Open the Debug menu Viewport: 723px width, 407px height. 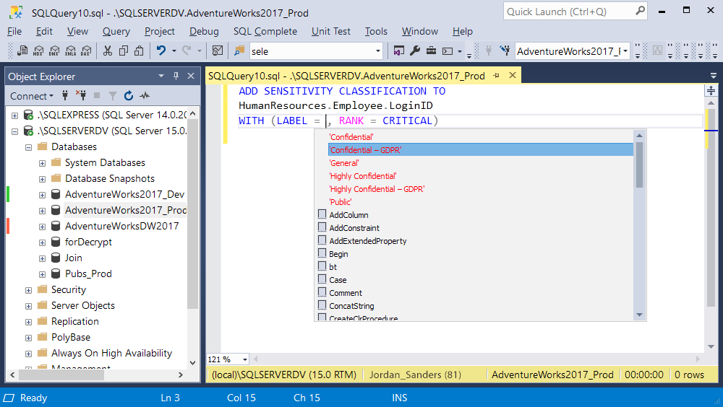[204, 31]
